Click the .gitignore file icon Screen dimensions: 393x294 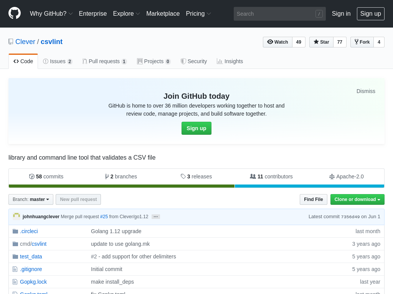(15, 269)
